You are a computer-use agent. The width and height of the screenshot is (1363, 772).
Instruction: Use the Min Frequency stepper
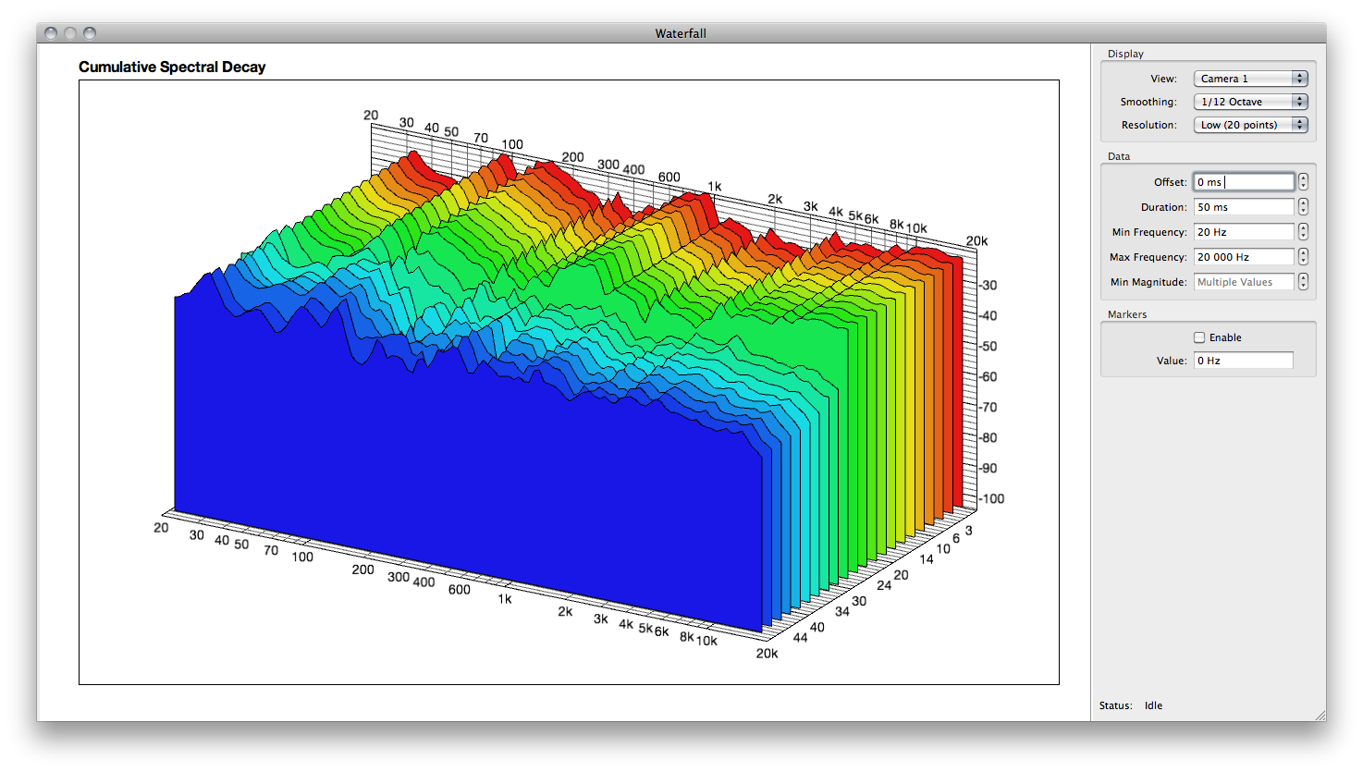point(1303,232)
